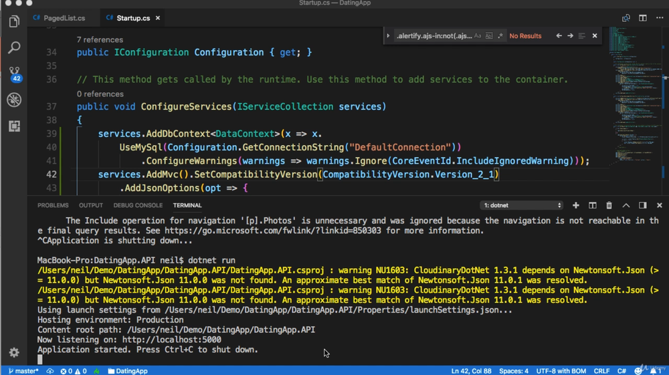The height and width of the screenshot is (375, 669).
Task: Select the TERMINAL panel tab
Action: pyautogui.click(x=187, y=205)
